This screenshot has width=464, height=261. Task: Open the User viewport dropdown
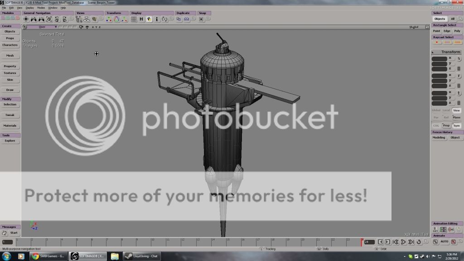click(x=42, y=27)
